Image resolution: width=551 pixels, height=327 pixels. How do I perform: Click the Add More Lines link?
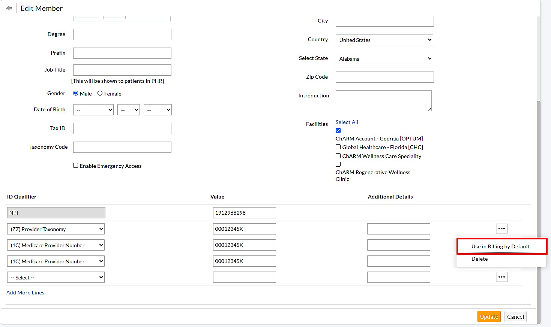tap(26, 293)
